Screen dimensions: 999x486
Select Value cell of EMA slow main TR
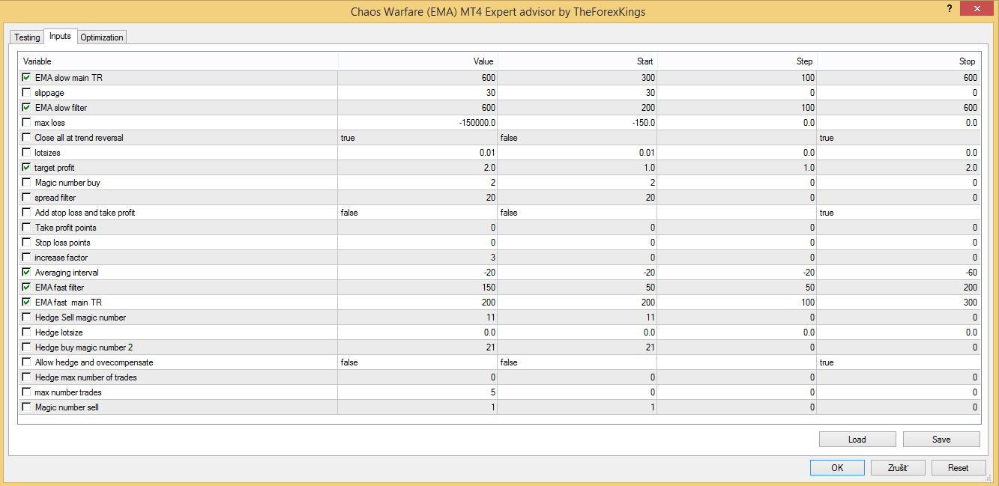(417, 78)
